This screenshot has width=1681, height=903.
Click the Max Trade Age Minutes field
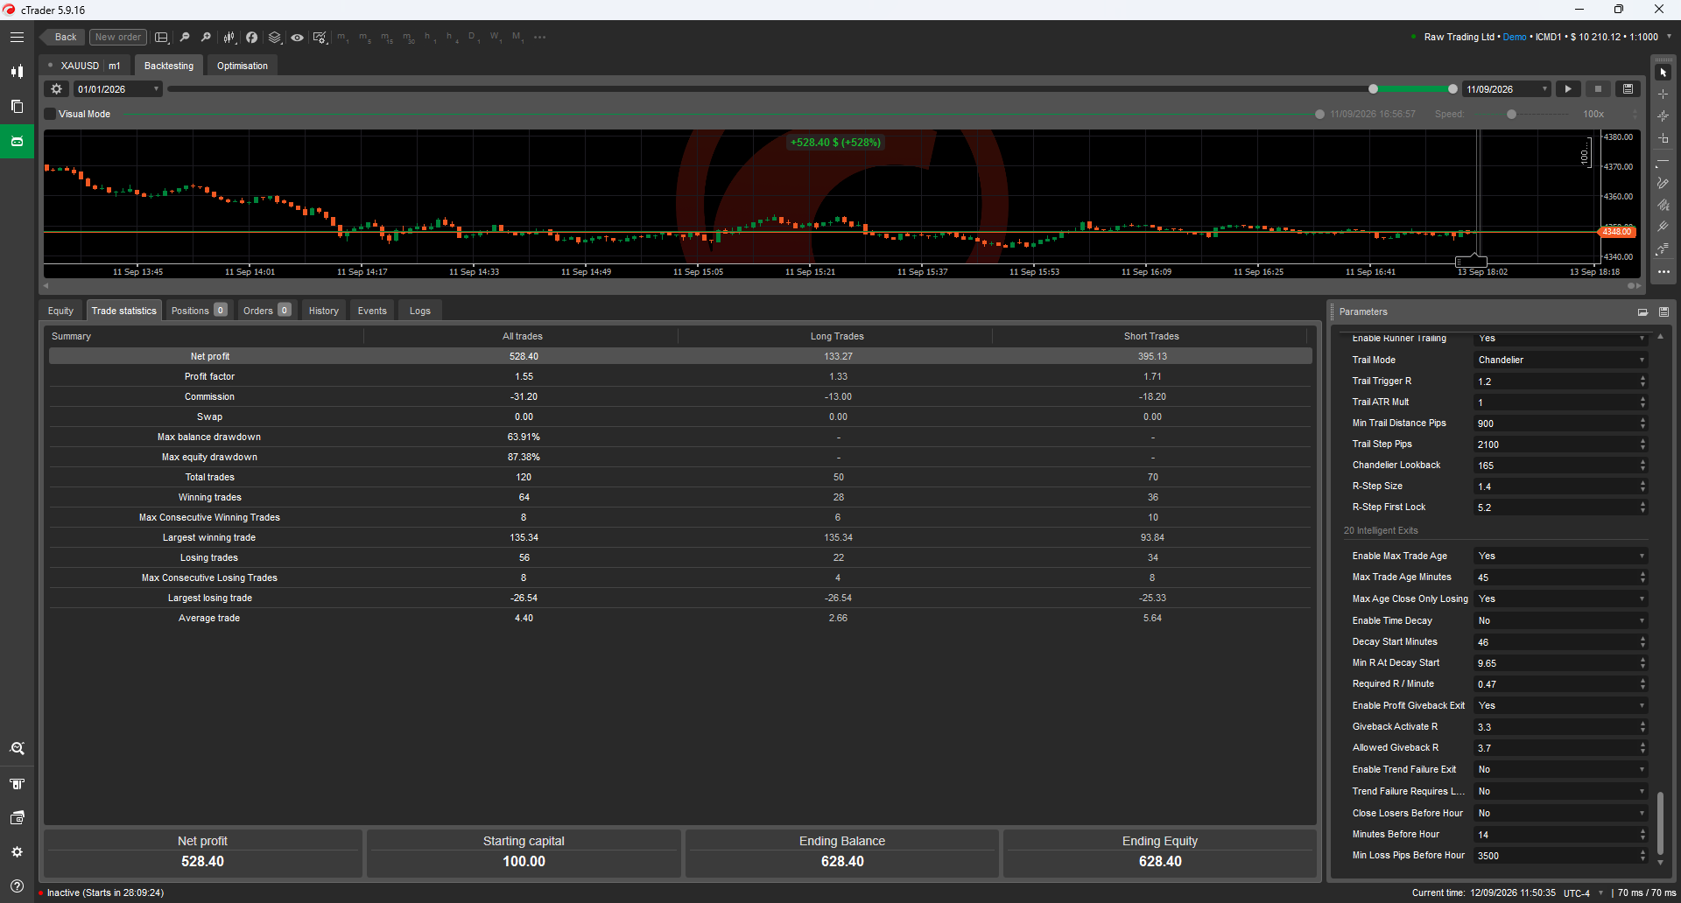pyautogui.click(x=1556, y=577)
